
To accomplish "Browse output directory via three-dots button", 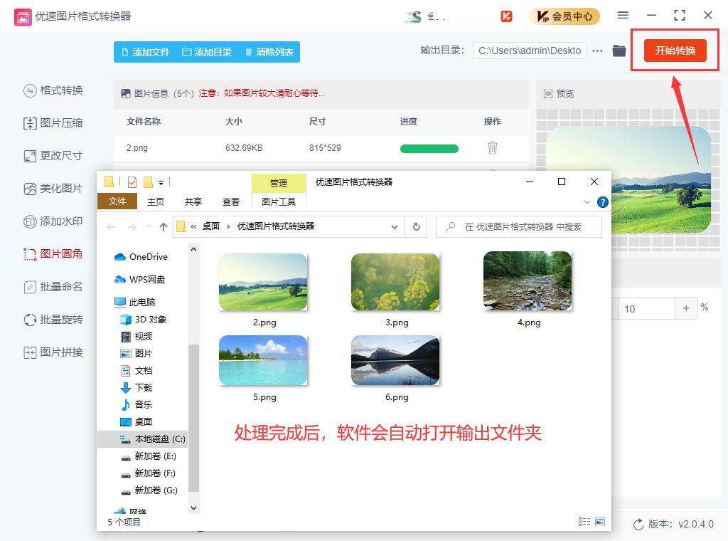I will pyautogui.click(x=597, y=51).
